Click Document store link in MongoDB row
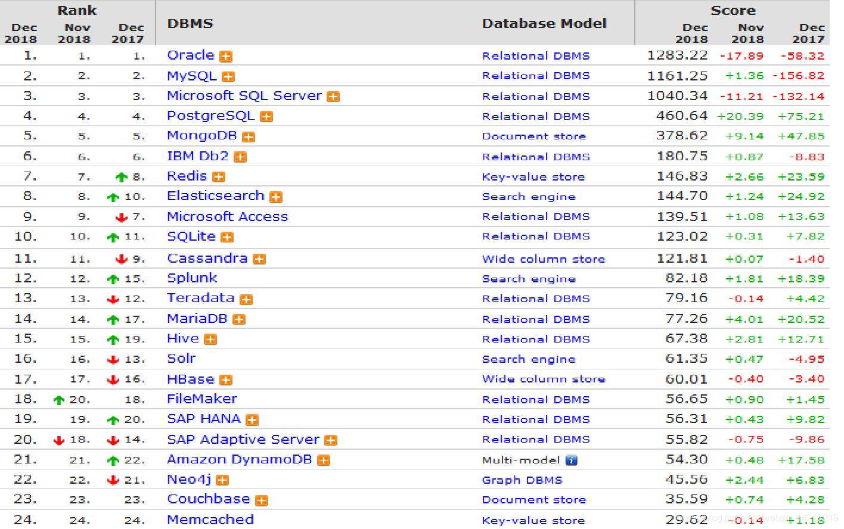 [534, 136]
